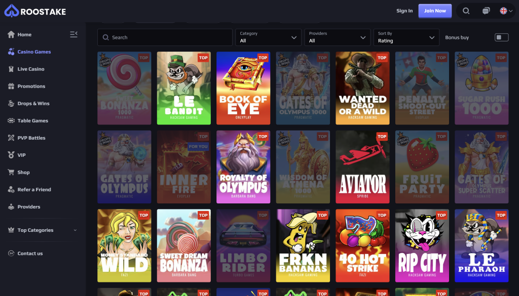Open Live Casino from the sidebar
Screen dimensions: 519x296
coord(11,69)
